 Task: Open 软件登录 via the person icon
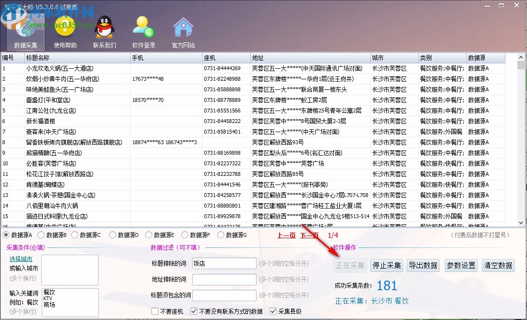coord(143,26)
